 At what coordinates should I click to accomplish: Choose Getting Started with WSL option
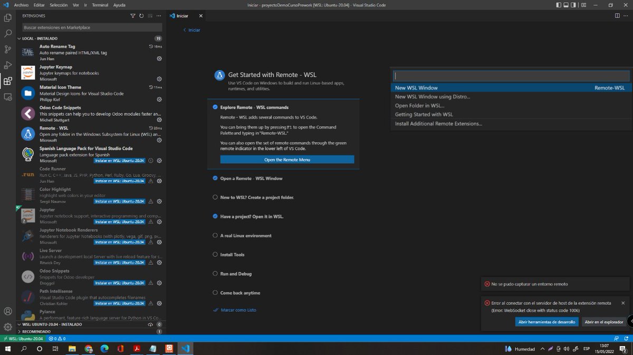pyautogui.click(x=511, y=114)
